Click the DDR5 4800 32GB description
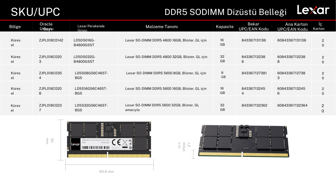 pyautogui.click(x=166, y=57)
